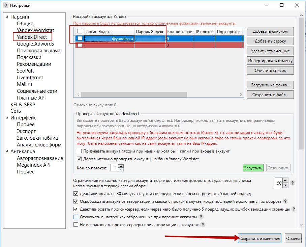Click the Пароль Яндекс column header
306x247 pixels.
coord(150,31)
